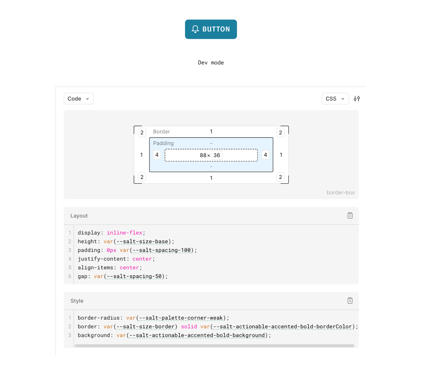Viewport: 422px width, 375px height.
Task: Click the border-box label
Action: (x=341, y=192)
